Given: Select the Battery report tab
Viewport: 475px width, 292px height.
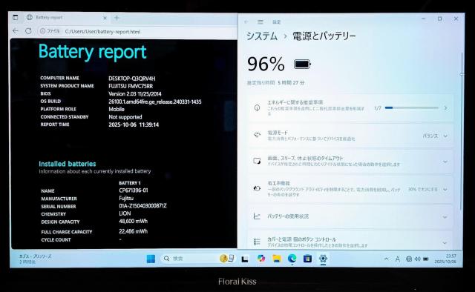Looking at the screenshot, I should pos(67,18).
